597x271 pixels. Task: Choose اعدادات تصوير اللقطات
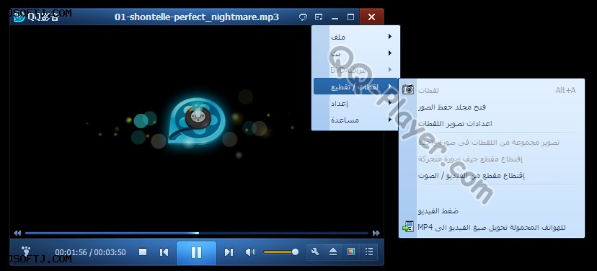pos(491,124)
